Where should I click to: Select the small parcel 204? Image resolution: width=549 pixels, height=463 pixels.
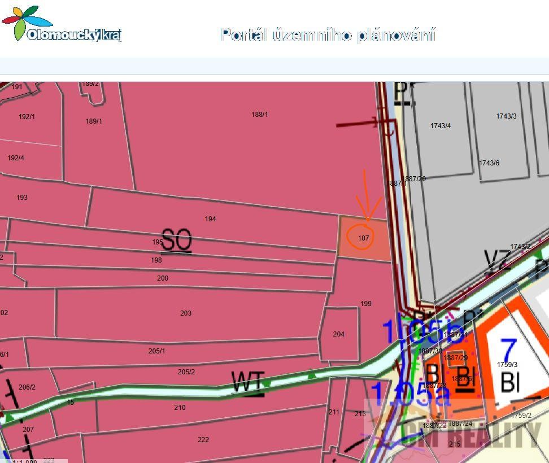[x=338, y=334]
